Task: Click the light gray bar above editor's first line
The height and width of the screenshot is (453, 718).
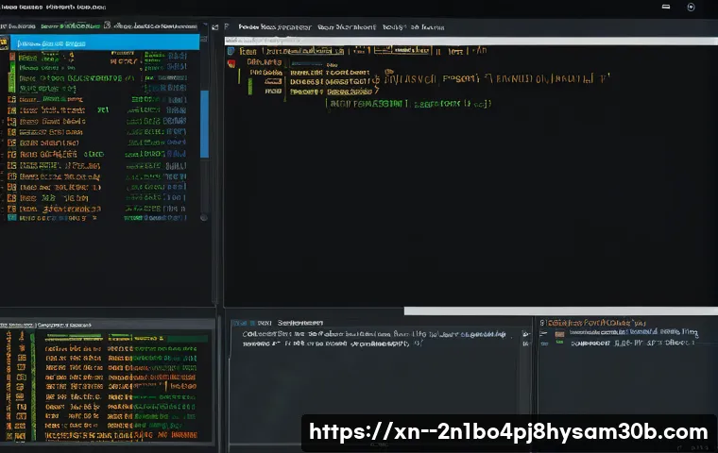Action: point(471,41)
